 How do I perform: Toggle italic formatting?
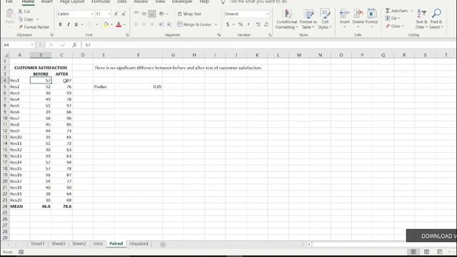69,24
